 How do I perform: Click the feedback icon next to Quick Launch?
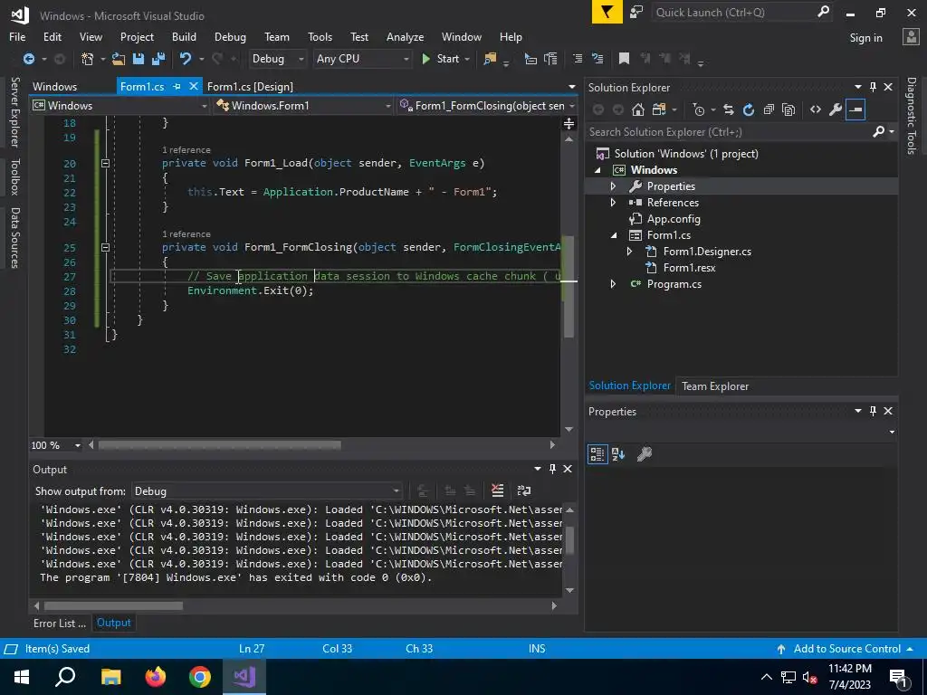pyautogui.click(x=636, y=13)
